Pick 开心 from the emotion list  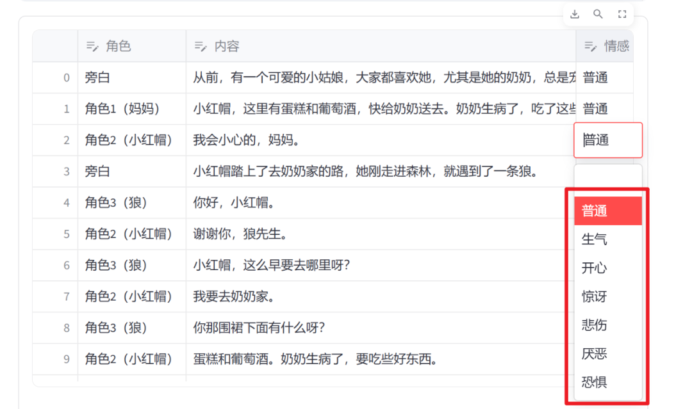pos(607,268)
